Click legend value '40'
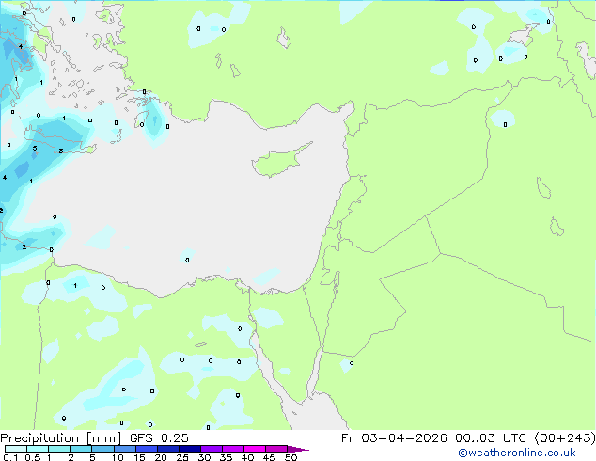 pos(247,457)
